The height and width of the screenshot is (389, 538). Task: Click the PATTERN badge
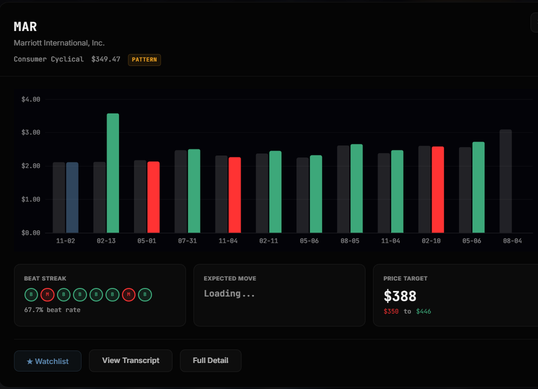(144, 60)
